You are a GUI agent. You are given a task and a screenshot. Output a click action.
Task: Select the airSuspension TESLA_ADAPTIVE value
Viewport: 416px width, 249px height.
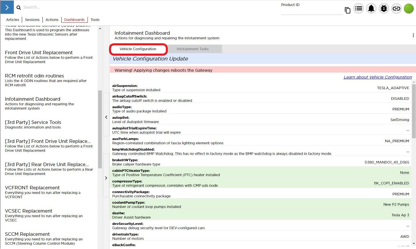click(393, 88)
